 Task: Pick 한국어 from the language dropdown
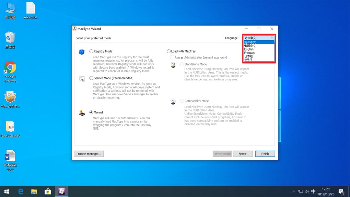coord(259,60)
